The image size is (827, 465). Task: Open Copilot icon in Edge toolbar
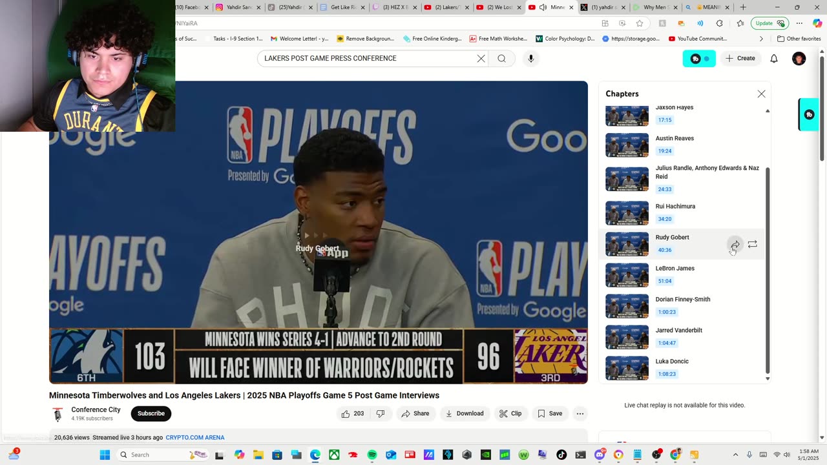pyautogui.click(x=817, y=23)
